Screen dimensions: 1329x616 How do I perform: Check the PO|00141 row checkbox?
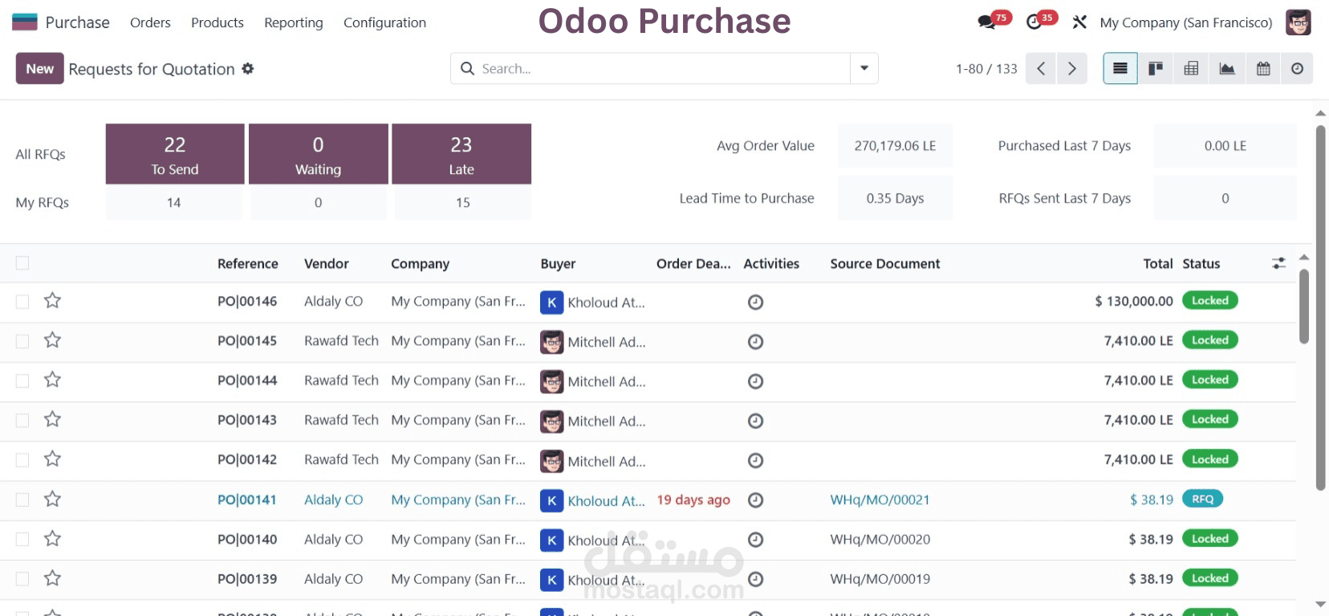pos(22,500)
